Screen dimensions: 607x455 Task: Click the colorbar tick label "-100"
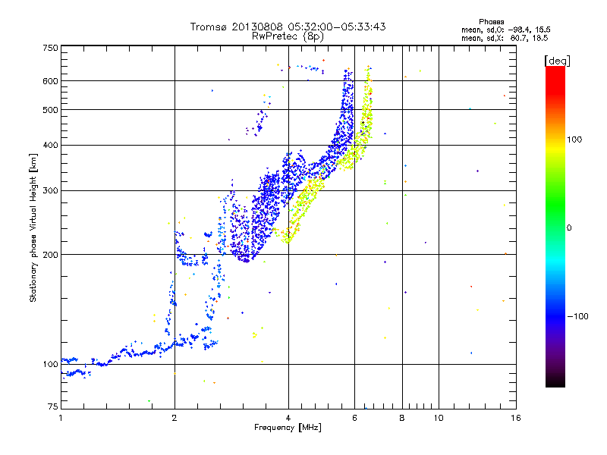click(x=577, y=316)
